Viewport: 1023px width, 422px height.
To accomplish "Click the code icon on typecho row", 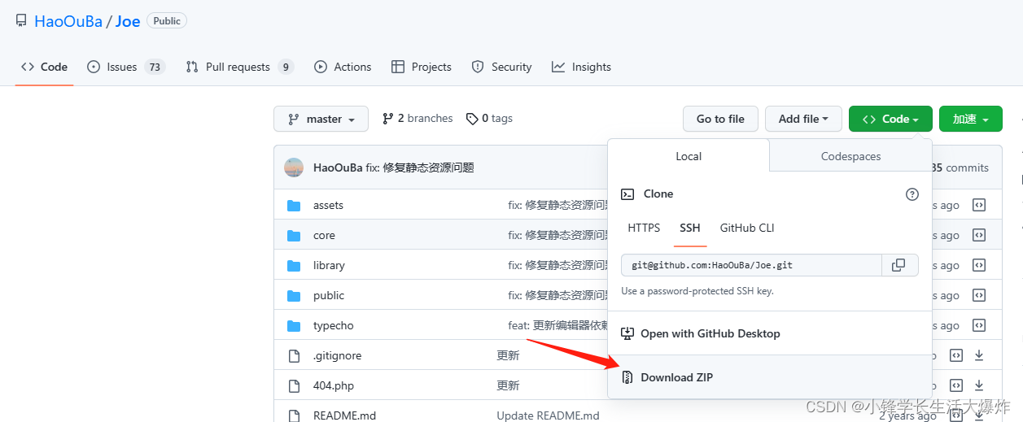I will pos(979,325).
